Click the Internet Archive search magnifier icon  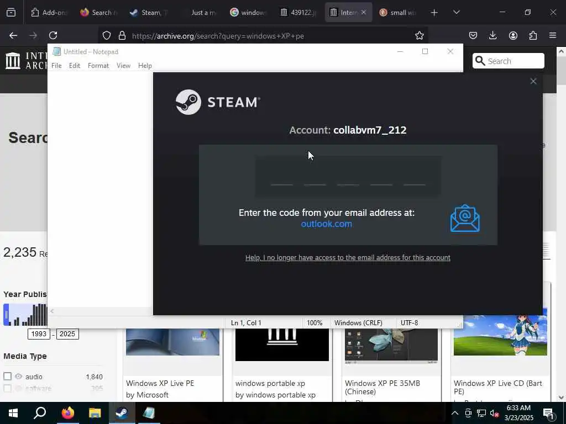pyautogui.click(x=480, y=61)
